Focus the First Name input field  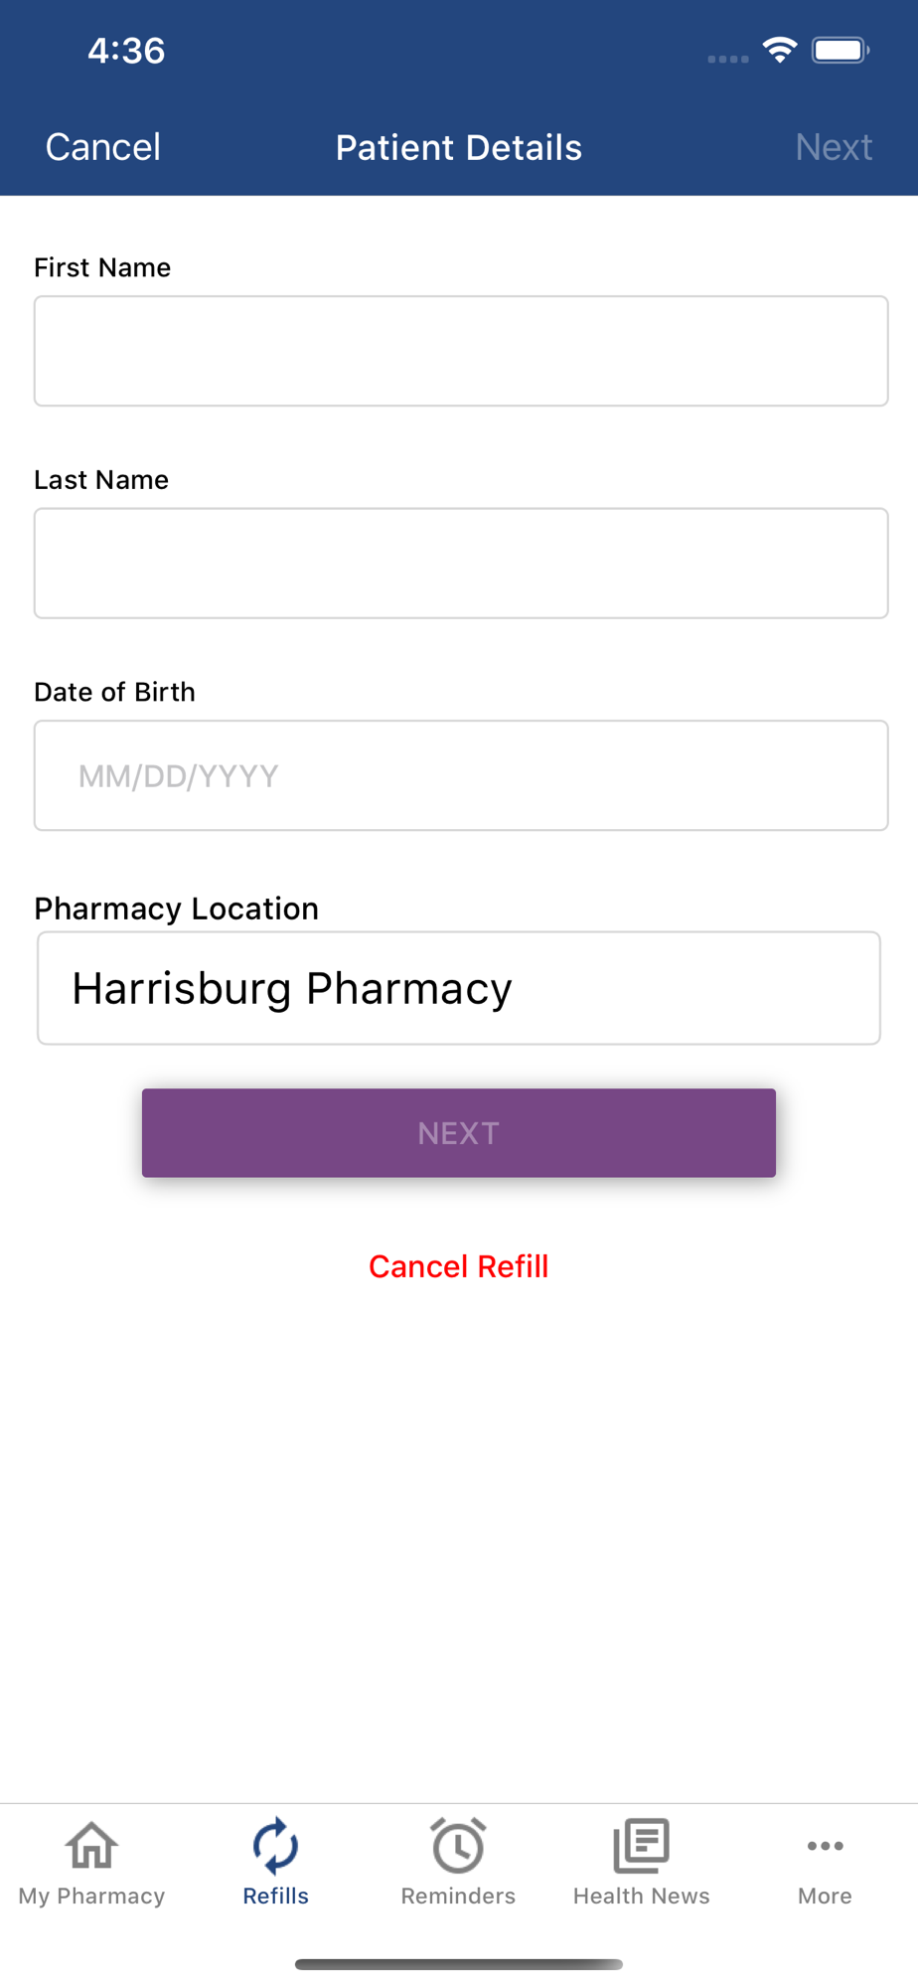[461, 351]
